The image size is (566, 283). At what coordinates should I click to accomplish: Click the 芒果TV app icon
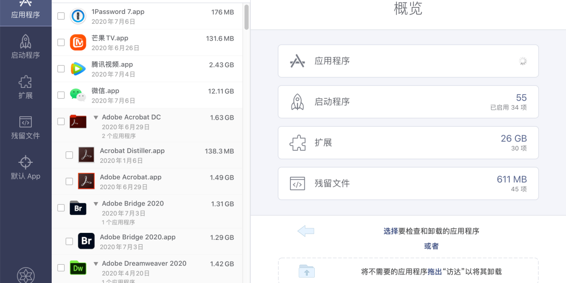[78, 43]
